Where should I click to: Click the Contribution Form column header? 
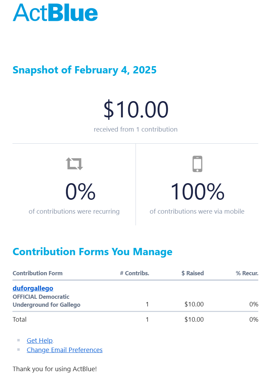tap(37, 273)
